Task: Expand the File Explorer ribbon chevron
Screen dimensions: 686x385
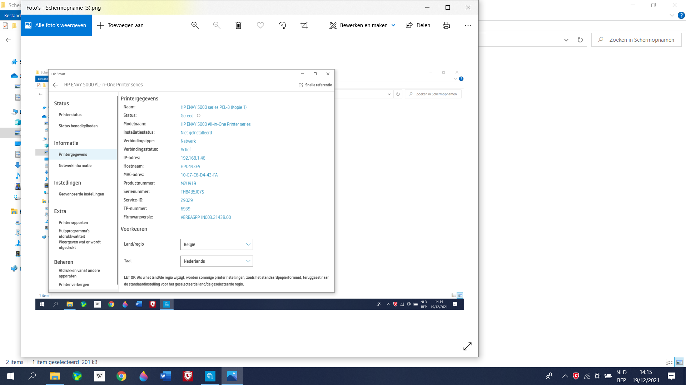Action: coord(672,15)
